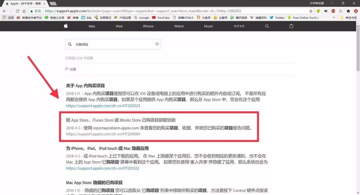Open the browser home page icon
360x195 pixels.
24,11
